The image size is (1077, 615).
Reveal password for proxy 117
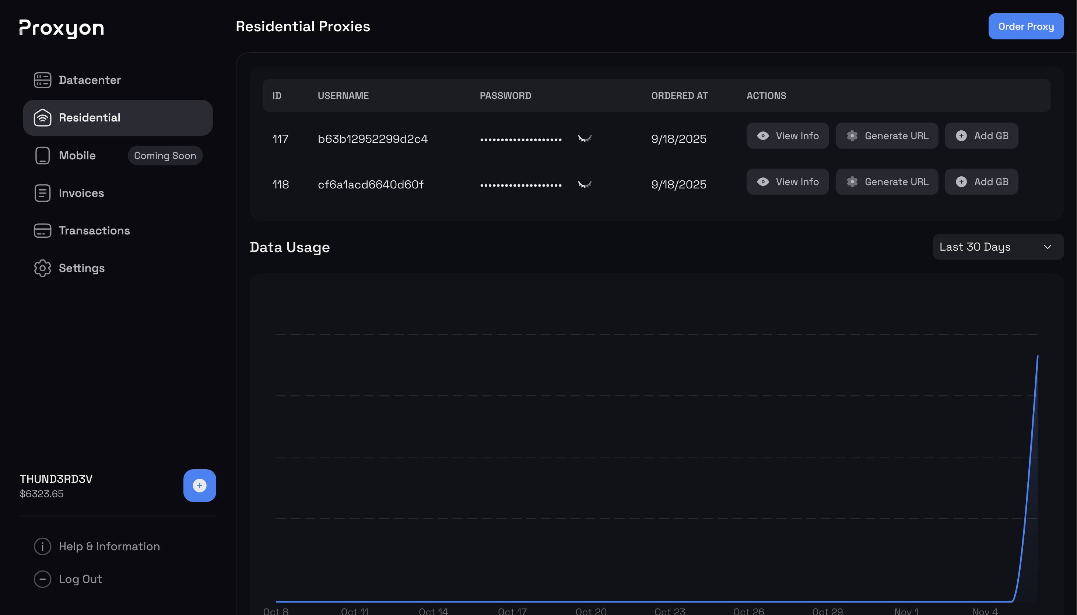585,138
